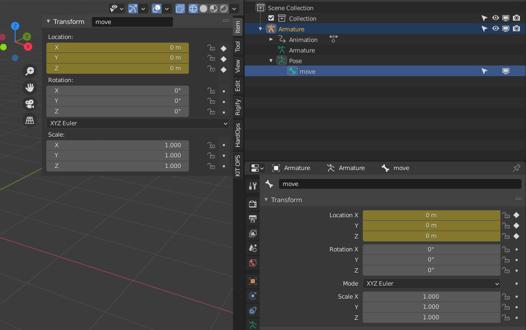The width and height of the screenshot is (526, 330).
Task: Expand the Animation tree item
Action: click(271, 39)
